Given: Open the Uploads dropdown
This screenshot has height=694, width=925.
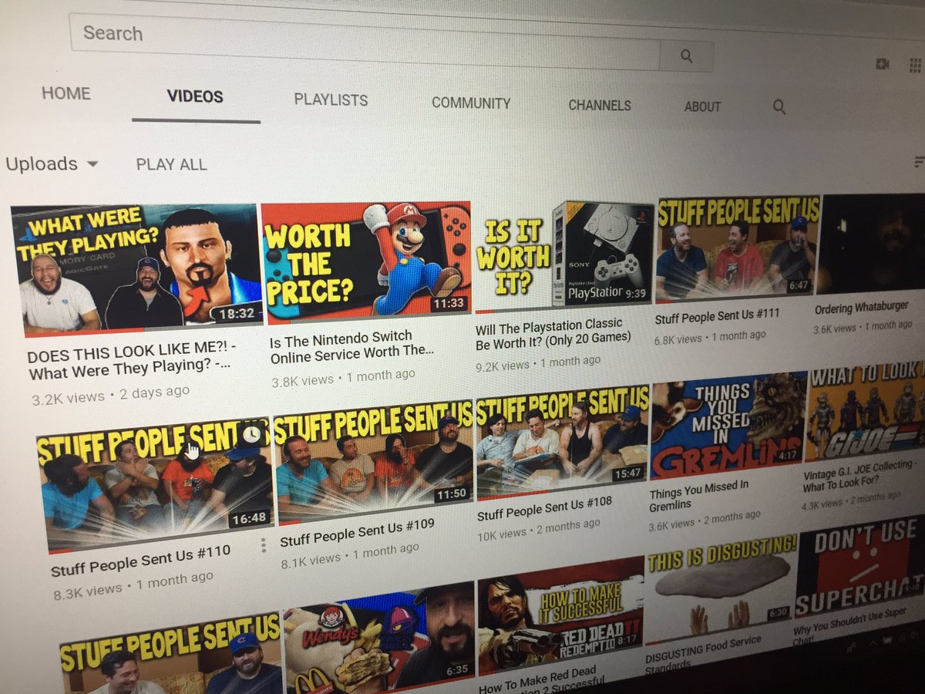Looking at the screenshot, I should point(52,163).
